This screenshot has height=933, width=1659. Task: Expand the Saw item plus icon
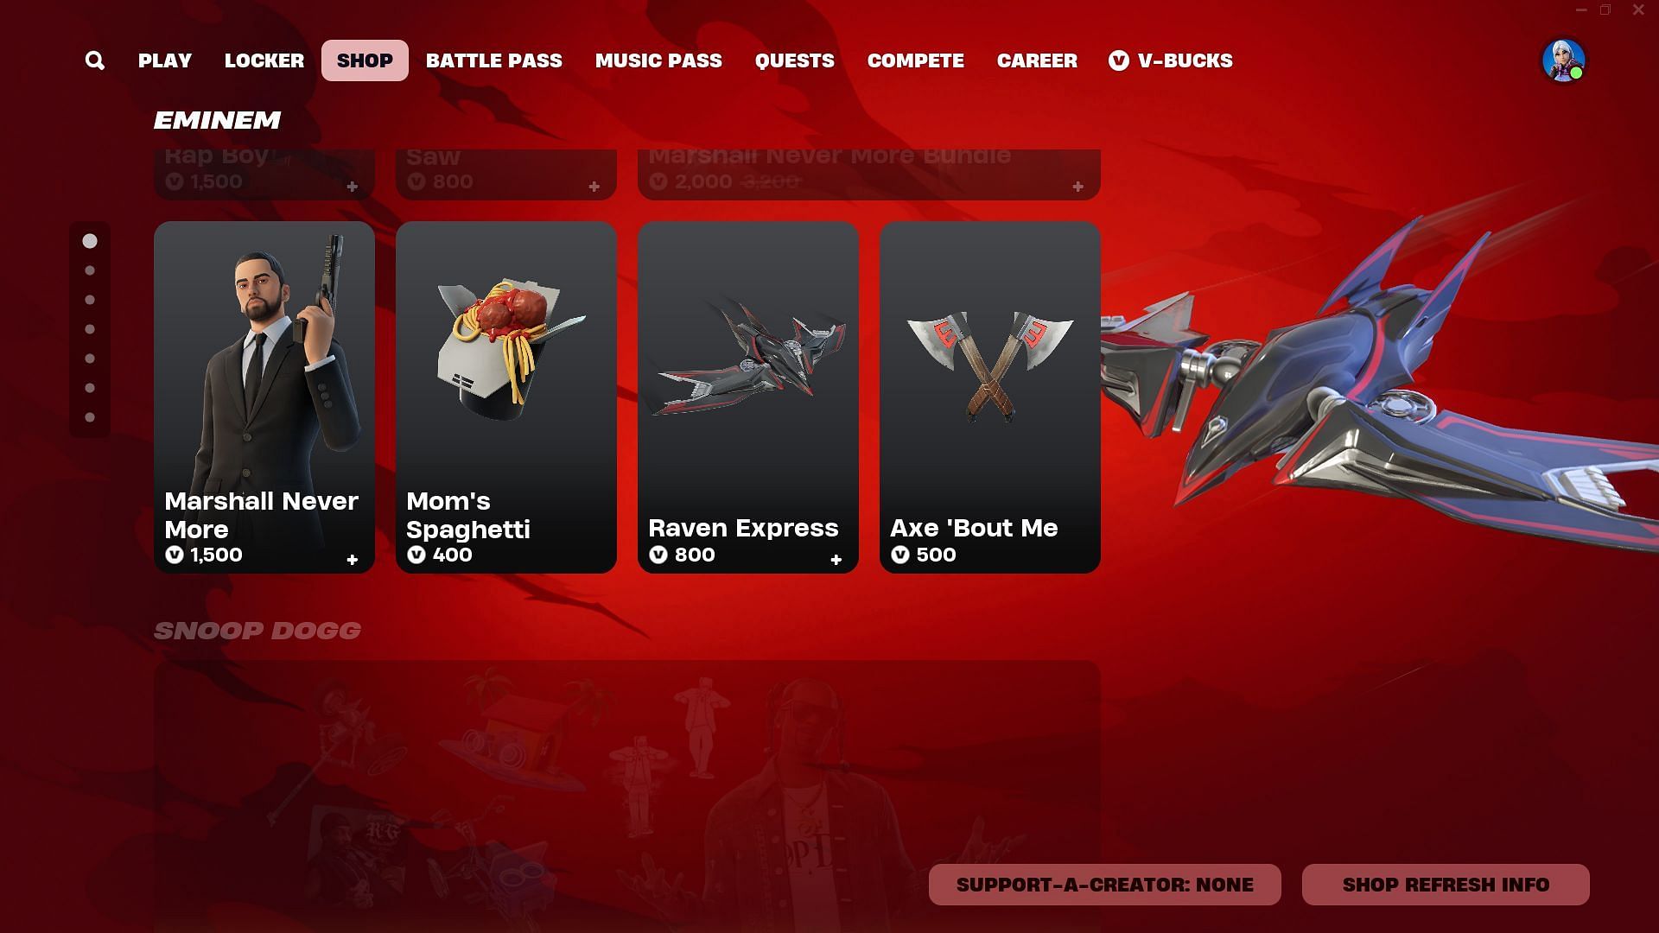pyautogui.click(x=594, y=187)
